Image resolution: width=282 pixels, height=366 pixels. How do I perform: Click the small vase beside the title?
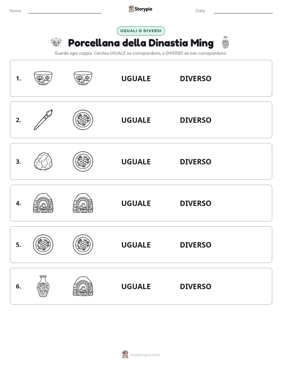pos(225,42)
